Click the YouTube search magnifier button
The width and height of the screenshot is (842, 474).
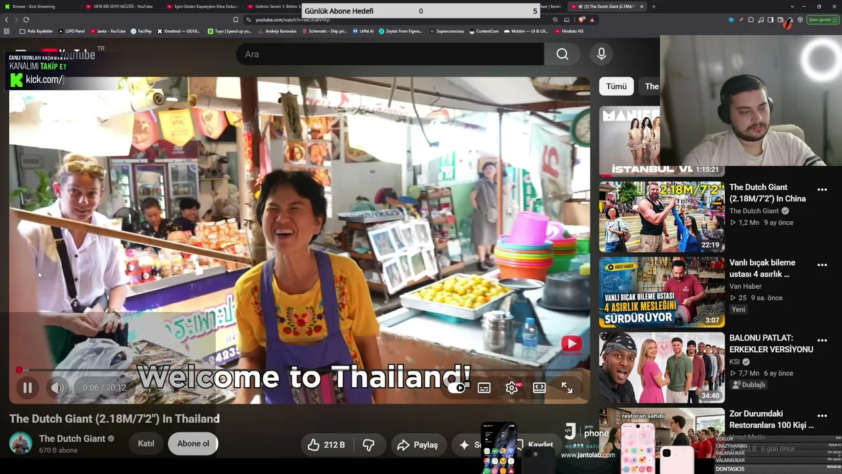tap(562, 54)
